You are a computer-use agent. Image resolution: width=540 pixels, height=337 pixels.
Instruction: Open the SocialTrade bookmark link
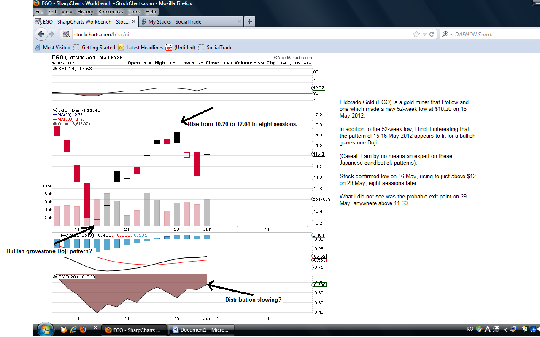coord(216,48)
